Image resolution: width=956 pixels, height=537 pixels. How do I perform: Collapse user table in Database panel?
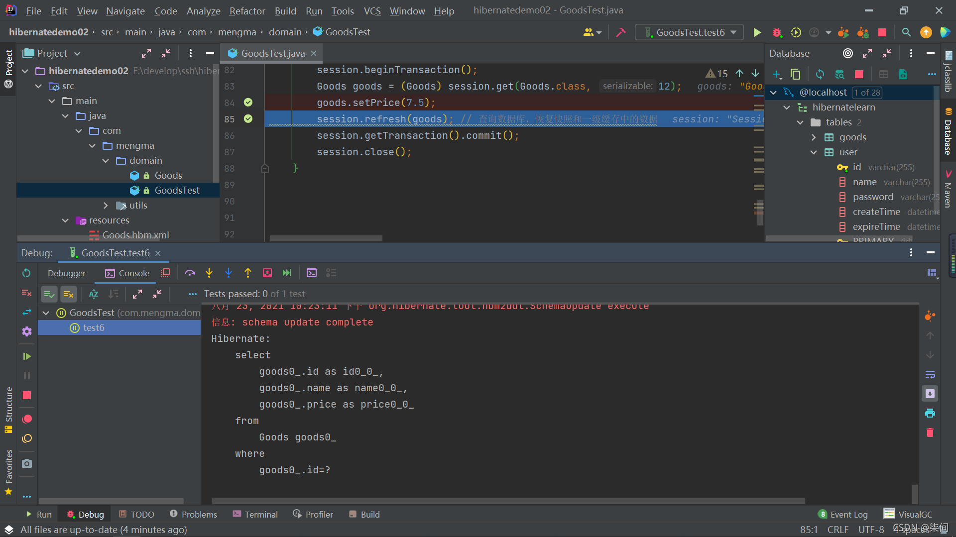[x=814, y=152]
